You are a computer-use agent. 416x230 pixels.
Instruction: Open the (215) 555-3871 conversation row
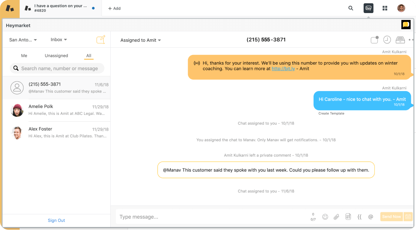57,88
